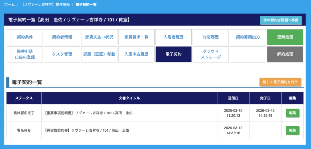
Task: Click the green 更新処理 button
Action: coord(285,37)
